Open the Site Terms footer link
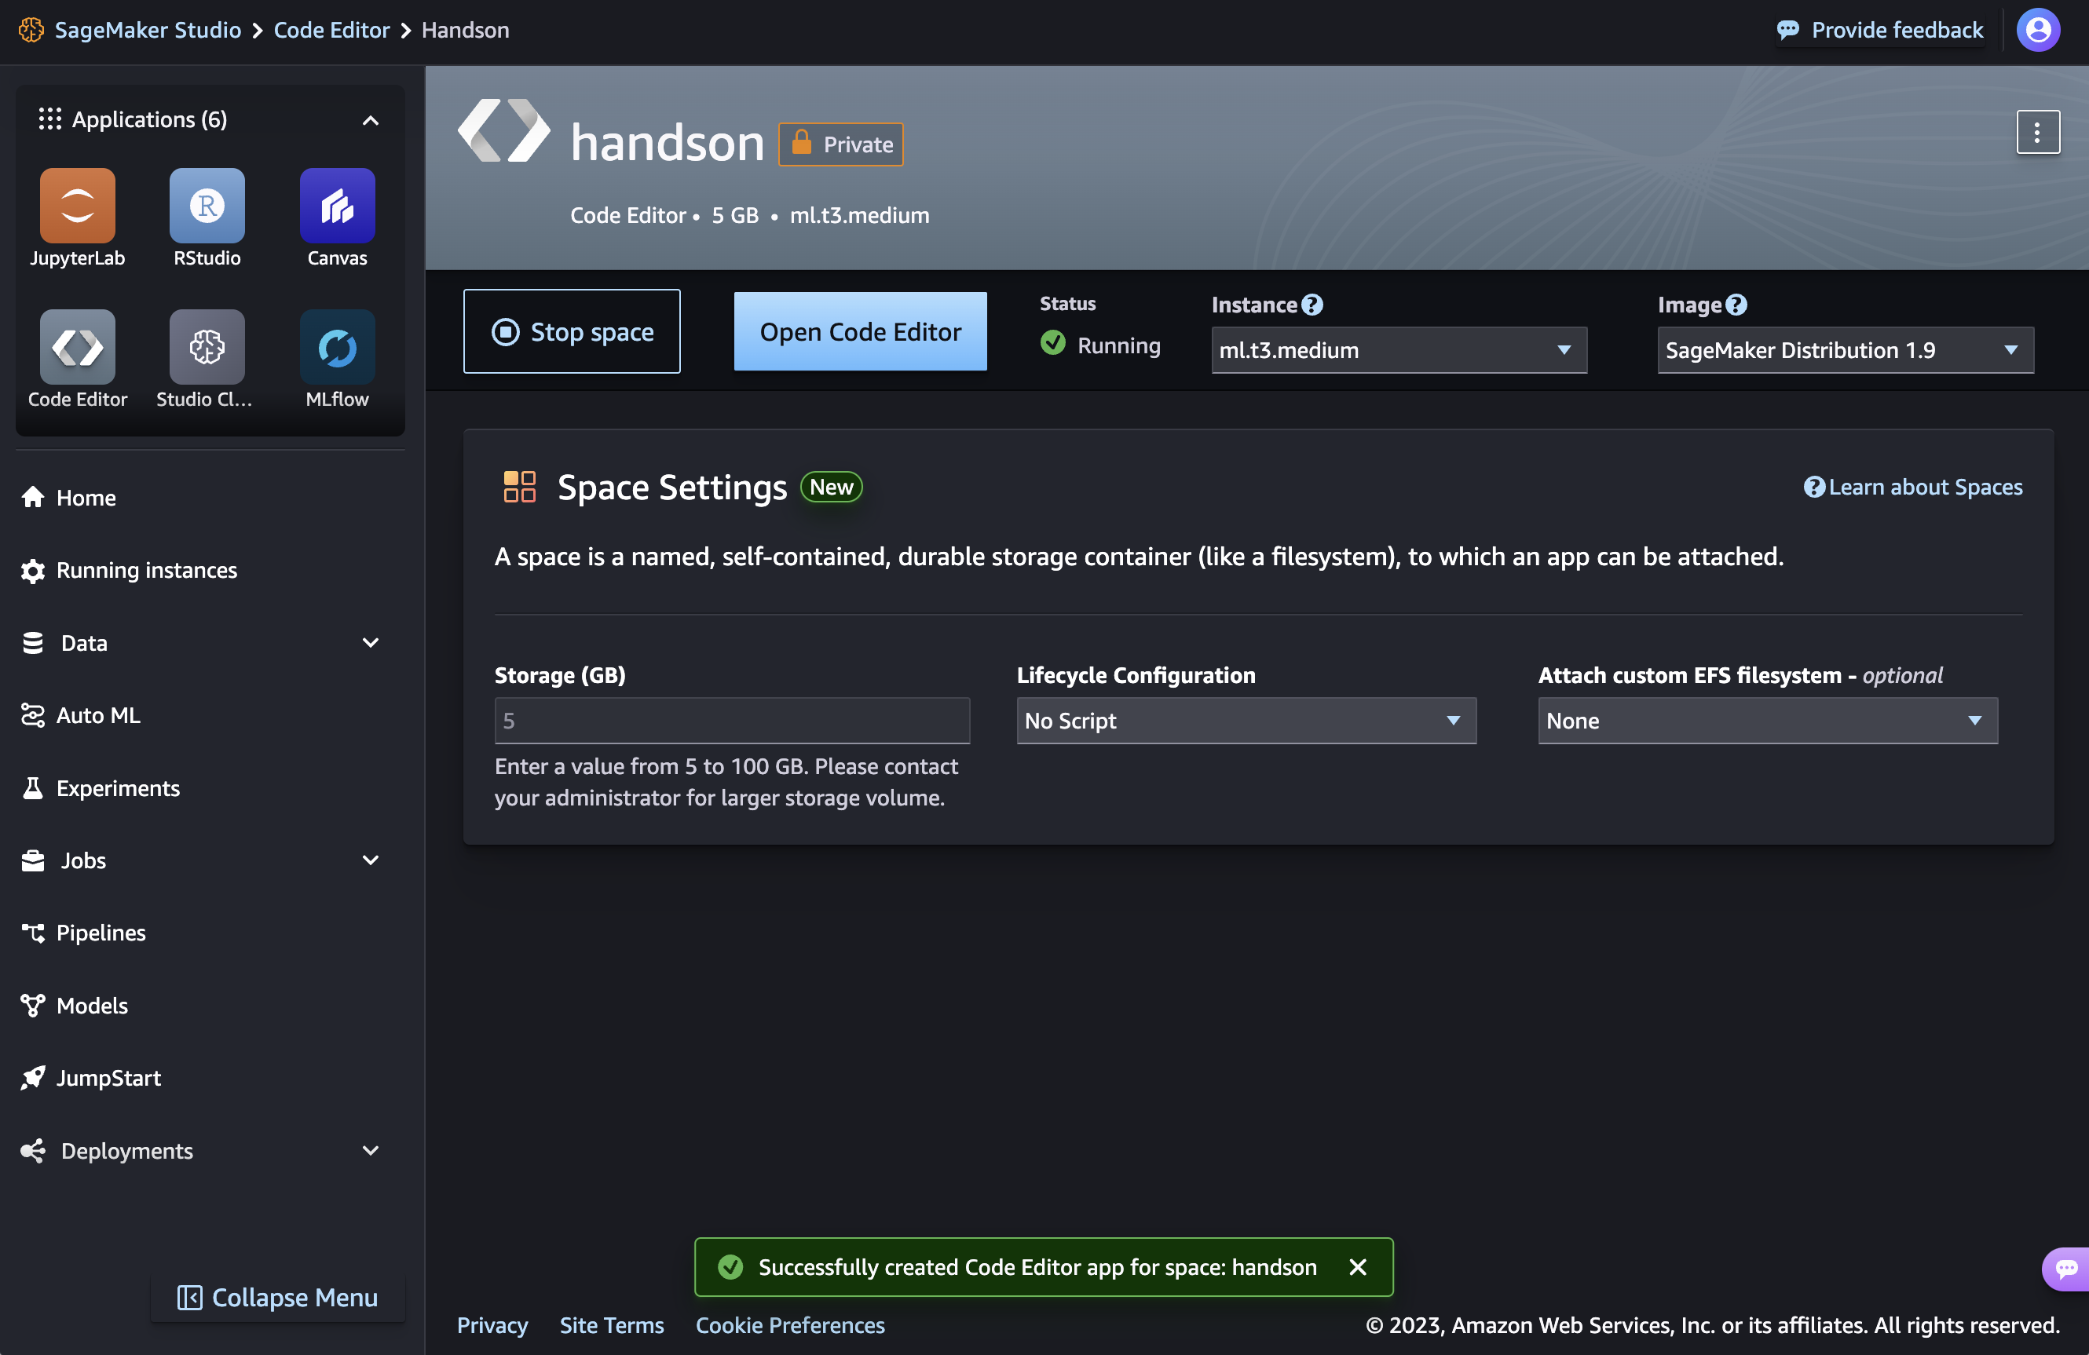Screen dimensions: 2089x1355 (x=612, y=1325)
